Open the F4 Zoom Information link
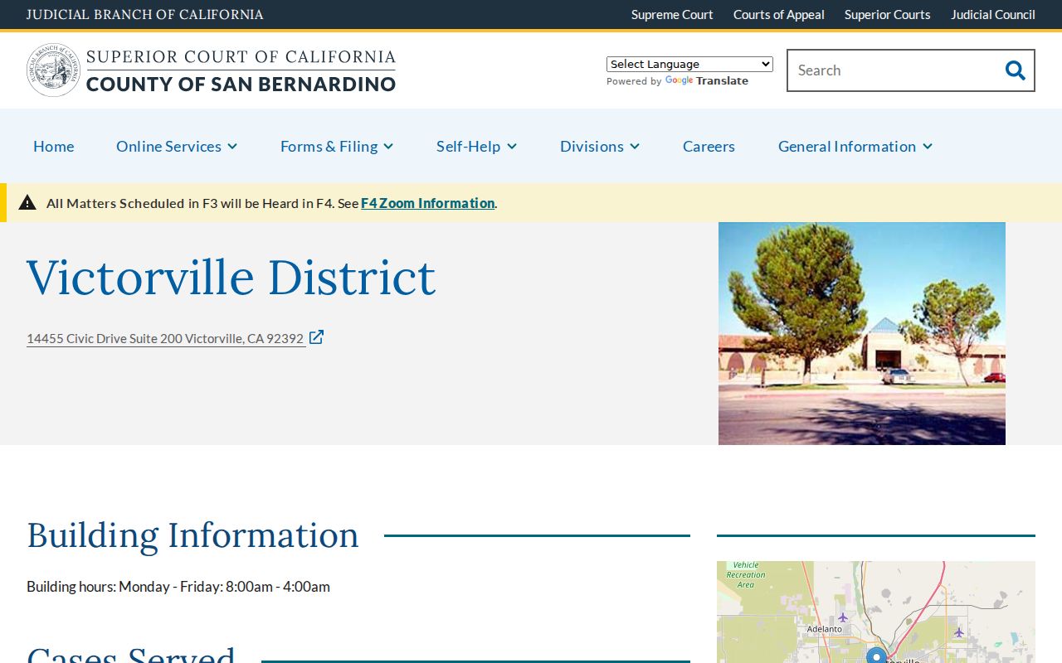Screen dimensions: 1062x663 coord(428,203)
